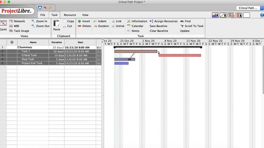The width and height of the screenshot is (264, 148).
Task: Select the Float Task row name
Action: pos(28,59)
